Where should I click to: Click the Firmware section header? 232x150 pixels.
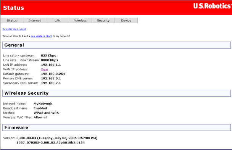tap(117, 127)
